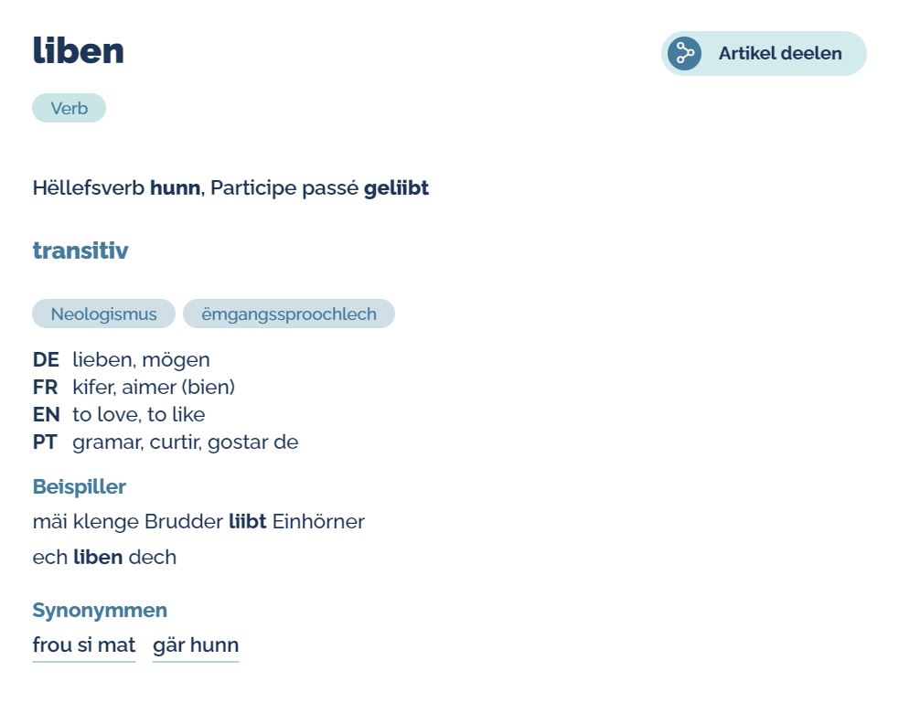Viewport: 899px width, 703px height.
Task: Click the example sentence about Einhörner
Action: (x=198, y=522)
